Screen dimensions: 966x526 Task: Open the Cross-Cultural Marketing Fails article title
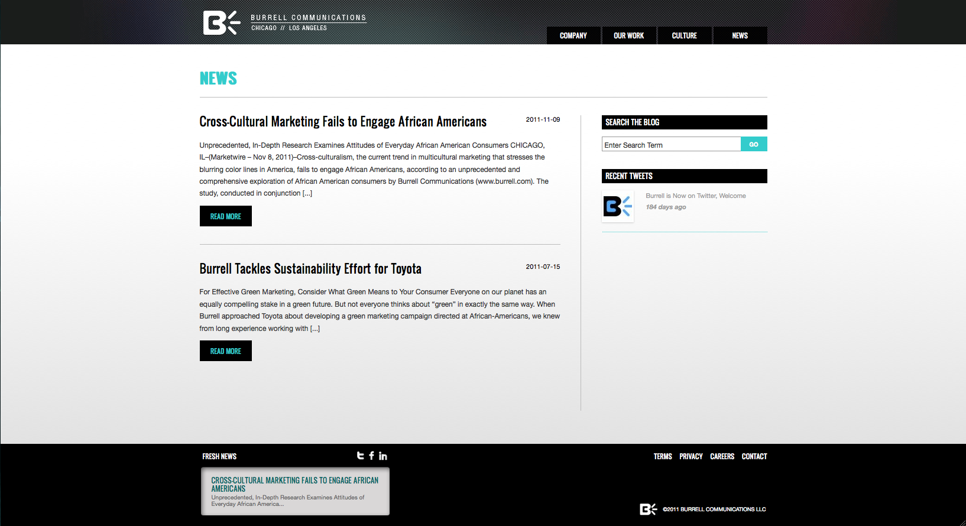[x=343, y=122]
